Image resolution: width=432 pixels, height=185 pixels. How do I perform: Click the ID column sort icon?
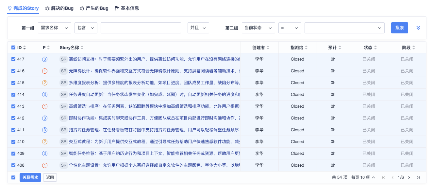pos(25,48)
